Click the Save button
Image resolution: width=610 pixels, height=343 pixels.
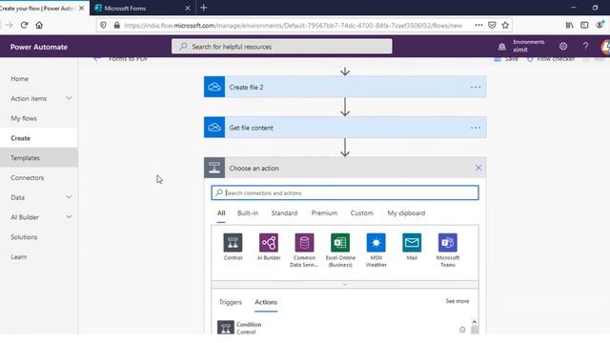coord(506,59)
